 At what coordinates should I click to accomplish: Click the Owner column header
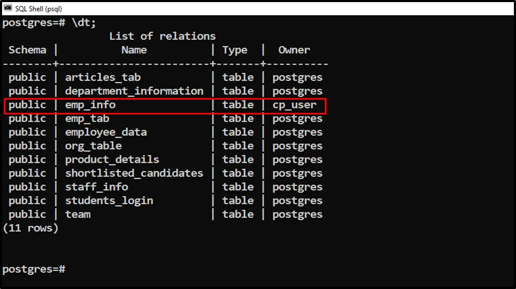click(294, 50)
